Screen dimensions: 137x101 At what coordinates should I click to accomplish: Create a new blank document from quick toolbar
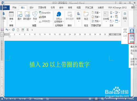click(18, 30)
